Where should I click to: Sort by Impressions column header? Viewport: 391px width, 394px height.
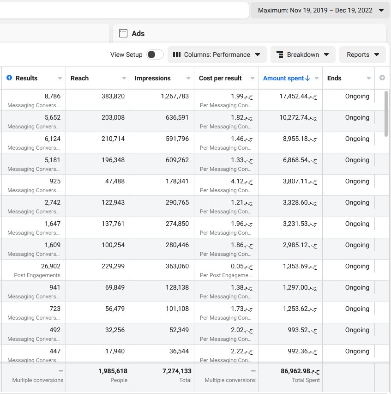click(x=152, y=78)
